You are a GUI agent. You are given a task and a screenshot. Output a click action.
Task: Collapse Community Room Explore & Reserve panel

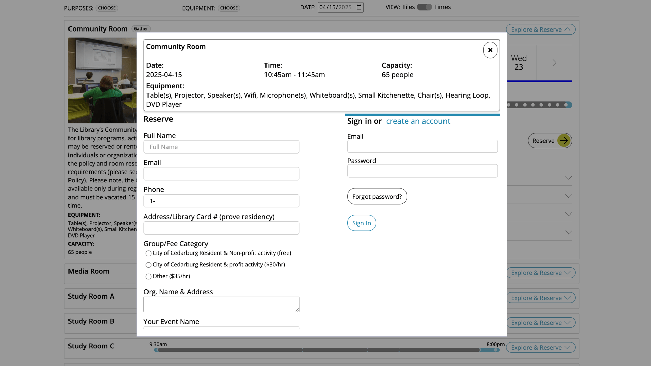(540, 29)
